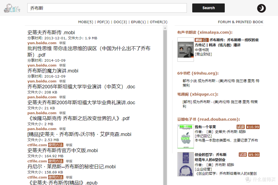The image size is (278, 185).
Task: Click the Search button
Action: 208,8
